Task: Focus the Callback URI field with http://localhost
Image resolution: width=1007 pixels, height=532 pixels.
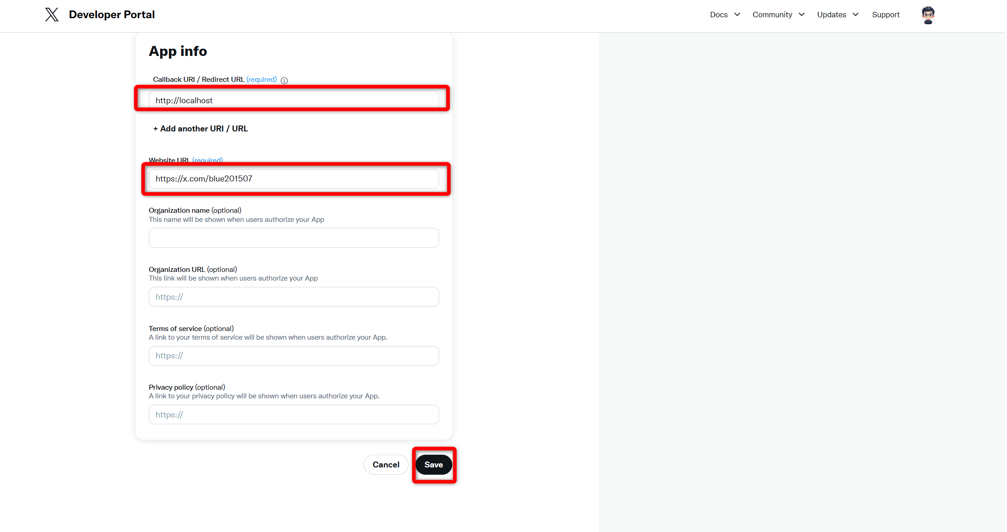Action: (x=294, y=100)
